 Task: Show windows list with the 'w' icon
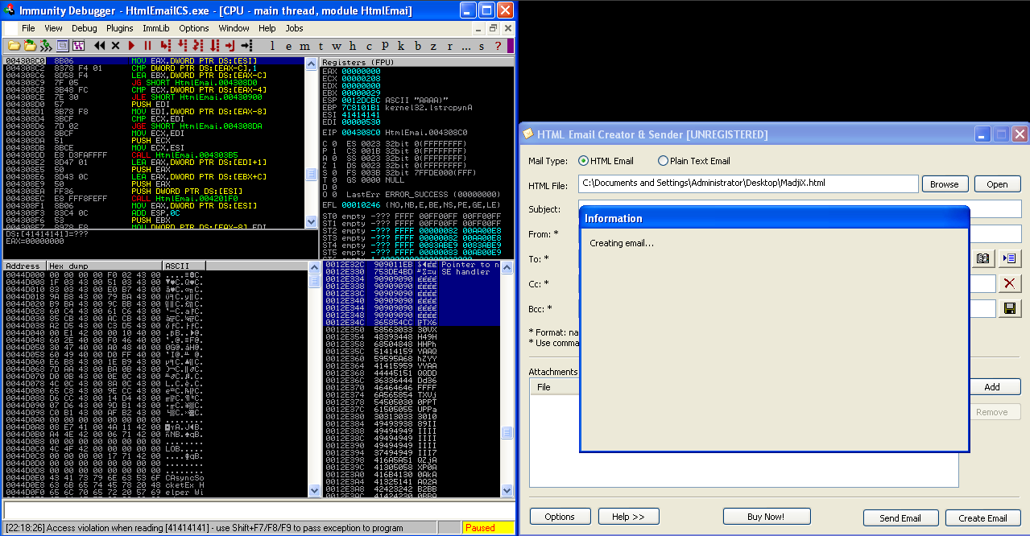coord(336,46)
